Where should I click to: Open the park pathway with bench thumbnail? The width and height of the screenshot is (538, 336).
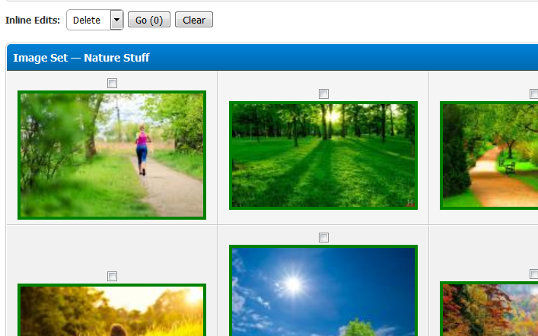489,155
